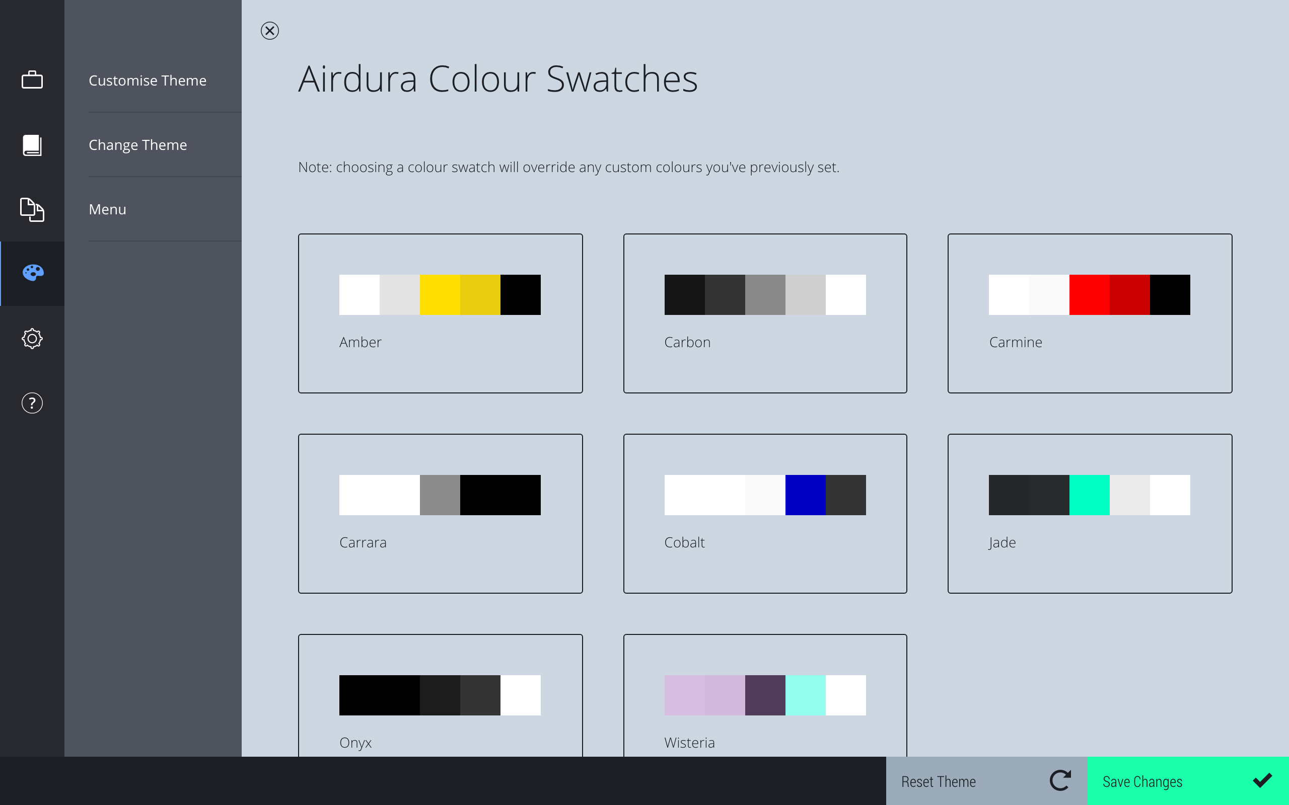The width and height of the screenshot is (1289, 805).
Task: Open the settings gear sidebar icon
Action: point(32,339)
